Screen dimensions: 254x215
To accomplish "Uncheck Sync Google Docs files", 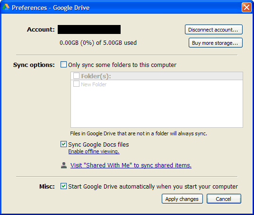I will 63,144.
